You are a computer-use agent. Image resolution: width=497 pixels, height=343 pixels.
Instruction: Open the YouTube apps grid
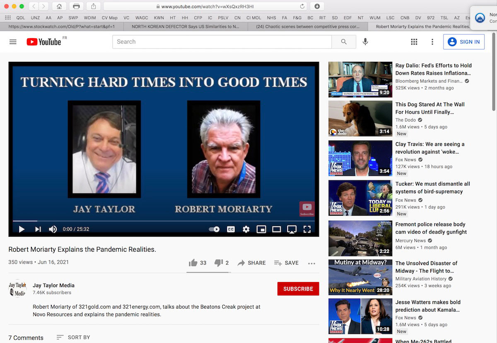tap(414, 42)
